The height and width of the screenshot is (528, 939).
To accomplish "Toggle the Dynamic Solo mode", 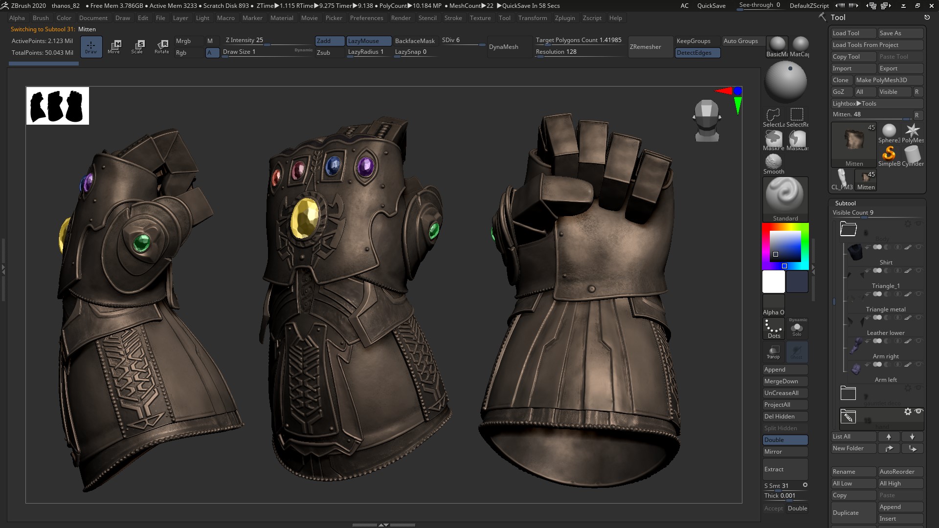I will pyautogui.click(x=797, y=329).
